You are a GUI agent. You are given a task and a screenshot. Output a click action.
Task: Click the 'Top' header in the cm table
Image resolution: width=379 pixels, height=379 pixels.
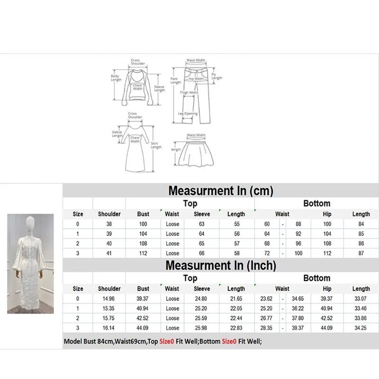pyautogui.click(x=190, y=203)
